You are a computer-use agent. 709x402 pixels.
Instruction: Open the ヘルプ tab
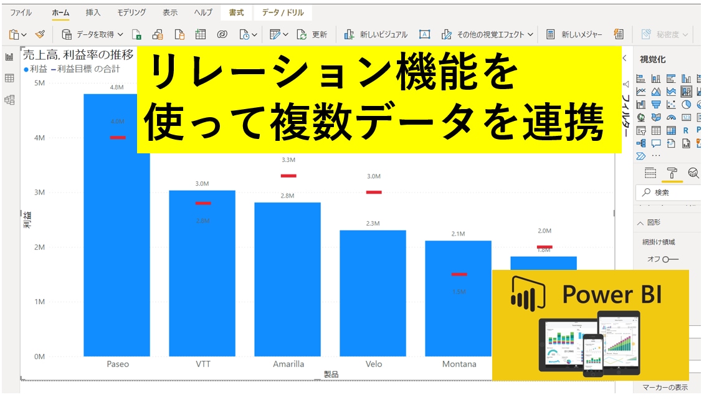(x=204, y=12)
